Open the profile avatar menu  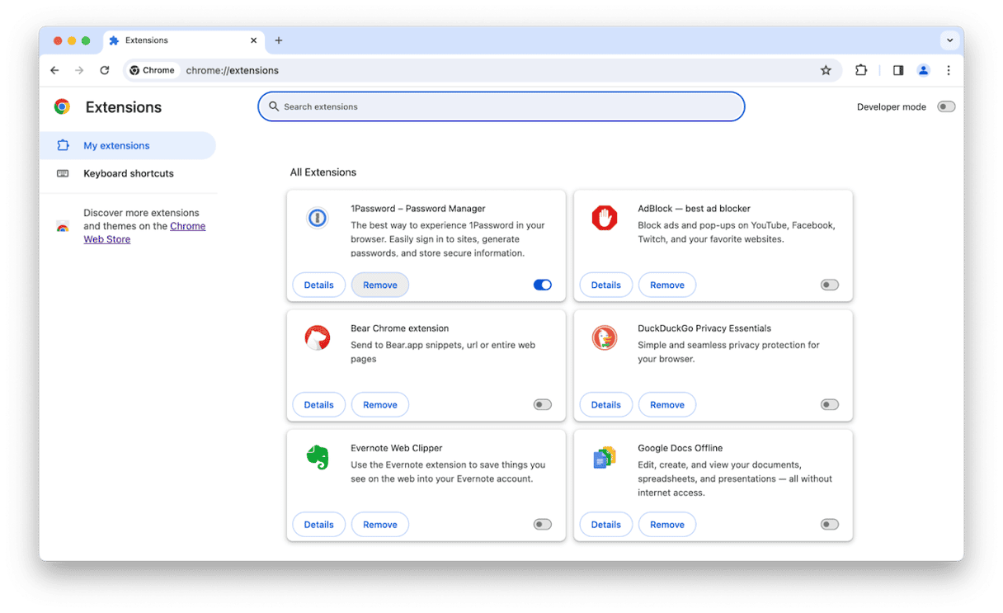pyautogui.click(x=924, y=71)
